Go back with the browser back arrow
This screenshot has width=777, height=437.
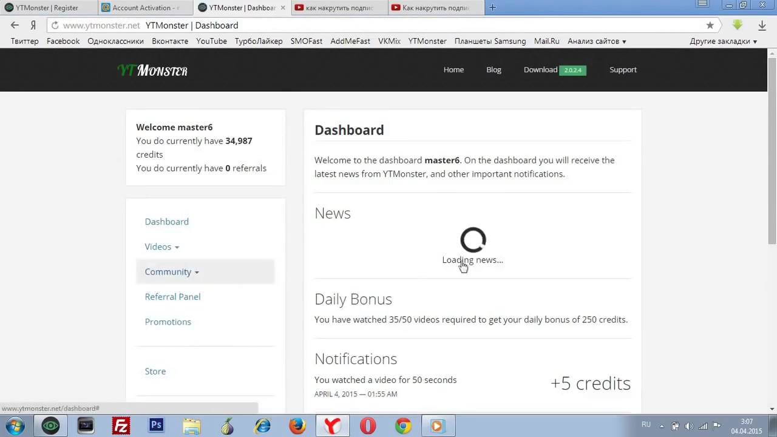coord(15,25)
